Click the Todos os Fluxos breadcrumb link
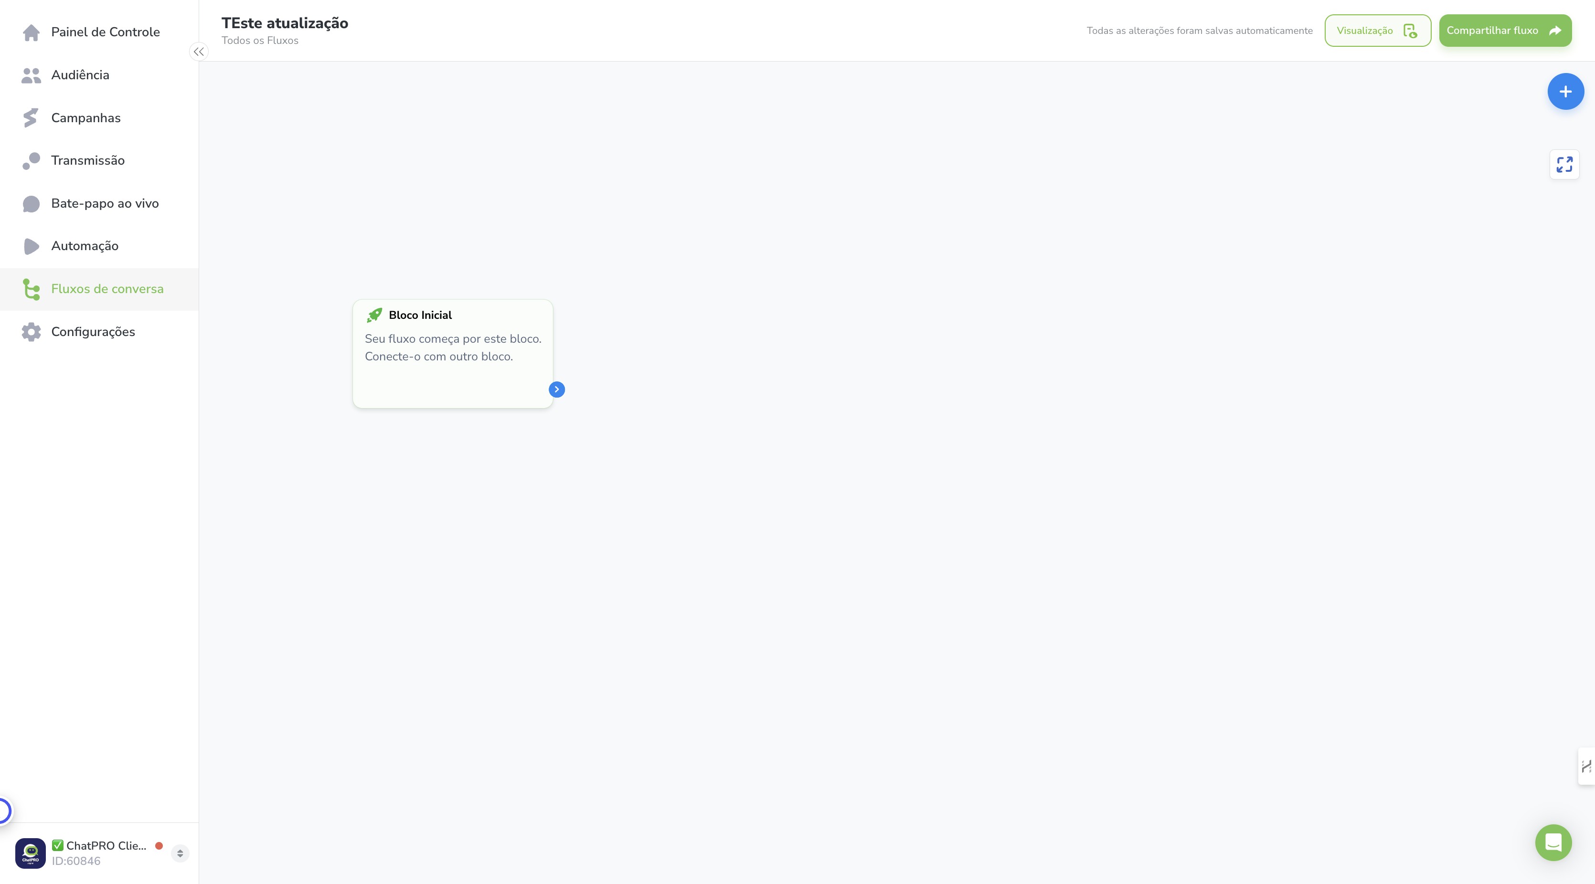Viewport: 1595px width, 884px height. point(260,41)
